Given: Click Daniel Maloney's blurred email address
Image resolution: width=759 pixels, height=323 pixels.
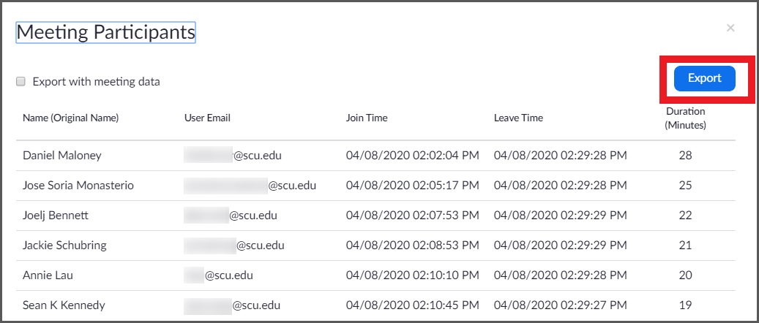Looking at the screenshot, I should 233,156.
